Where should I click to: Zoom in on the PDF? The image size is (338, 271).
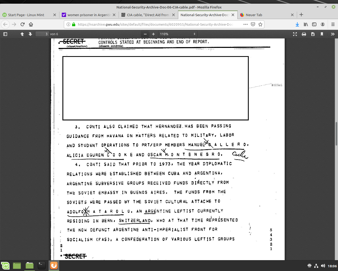coord(153,34)
